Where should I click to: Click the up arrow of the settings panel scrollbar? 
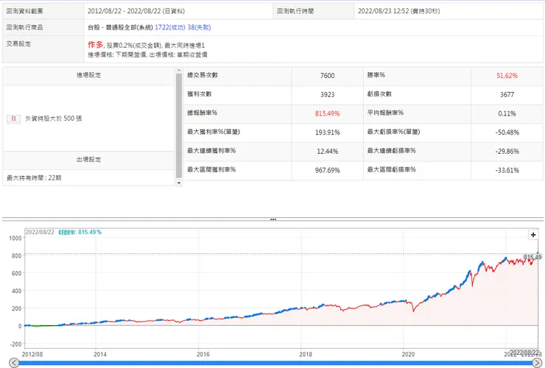(179, 70)
